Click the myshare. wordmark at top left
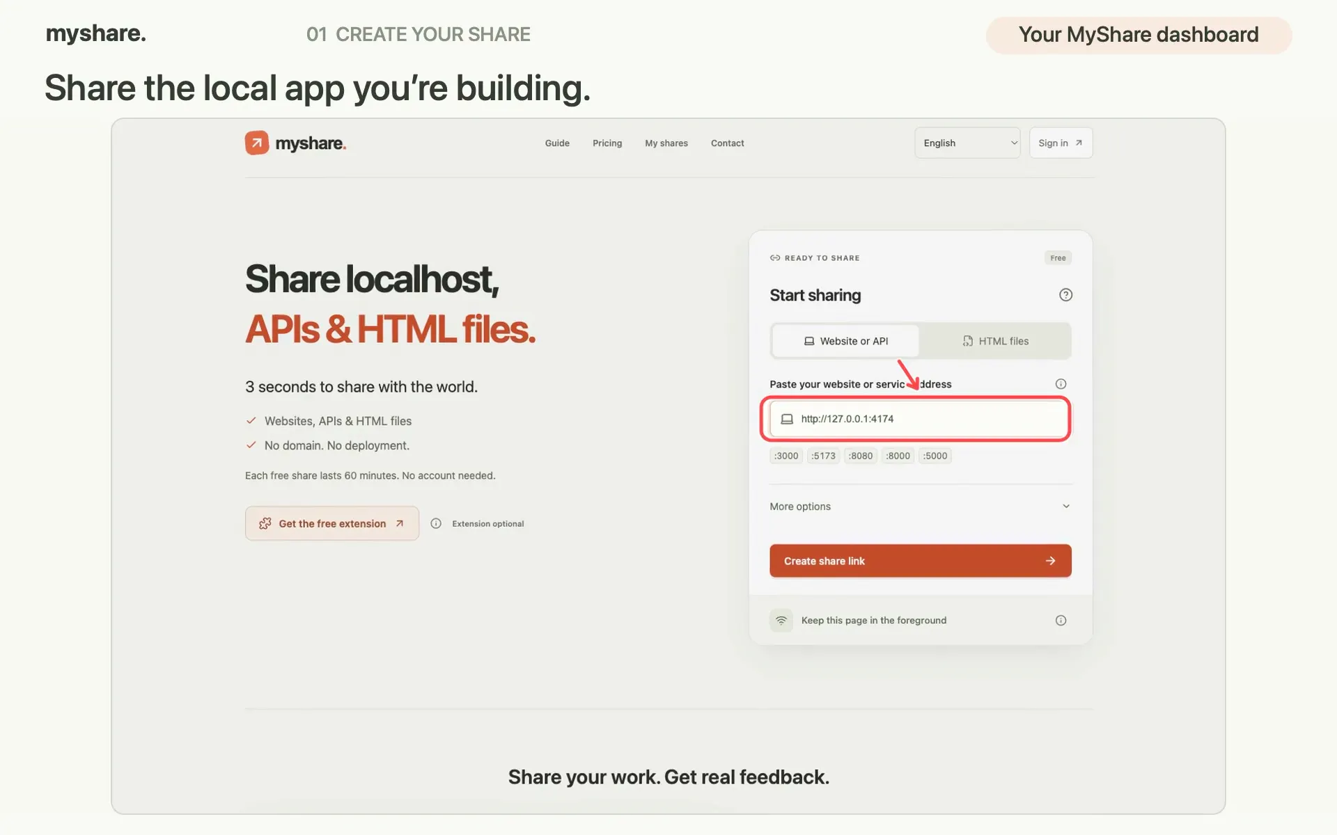 pyautogui.click(x=96, y=33)
